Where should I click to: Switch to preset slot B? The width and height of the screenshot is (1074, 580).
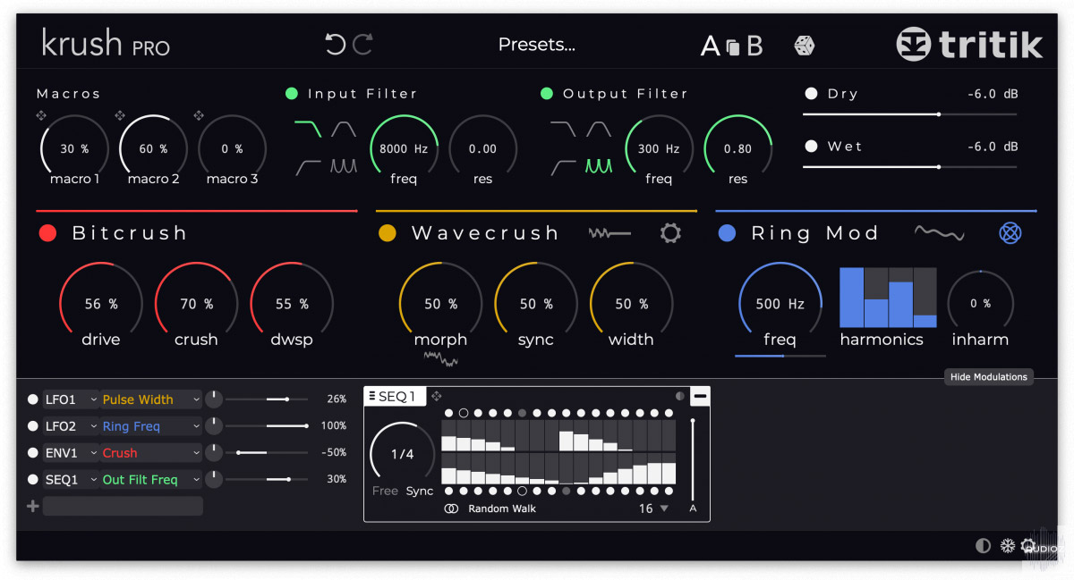[754, 46]
